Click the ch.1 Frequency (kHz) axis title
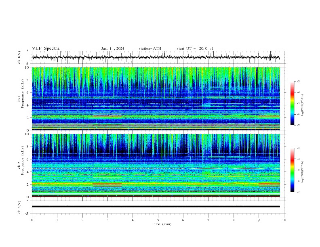The width and height of the screenshot is (320, 247). 21,94
